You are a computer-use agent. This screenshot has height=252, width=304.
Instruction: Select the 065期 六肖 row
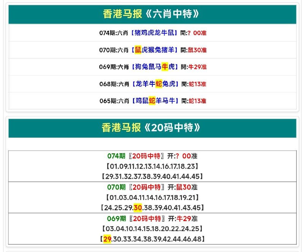tap(153, 101)
